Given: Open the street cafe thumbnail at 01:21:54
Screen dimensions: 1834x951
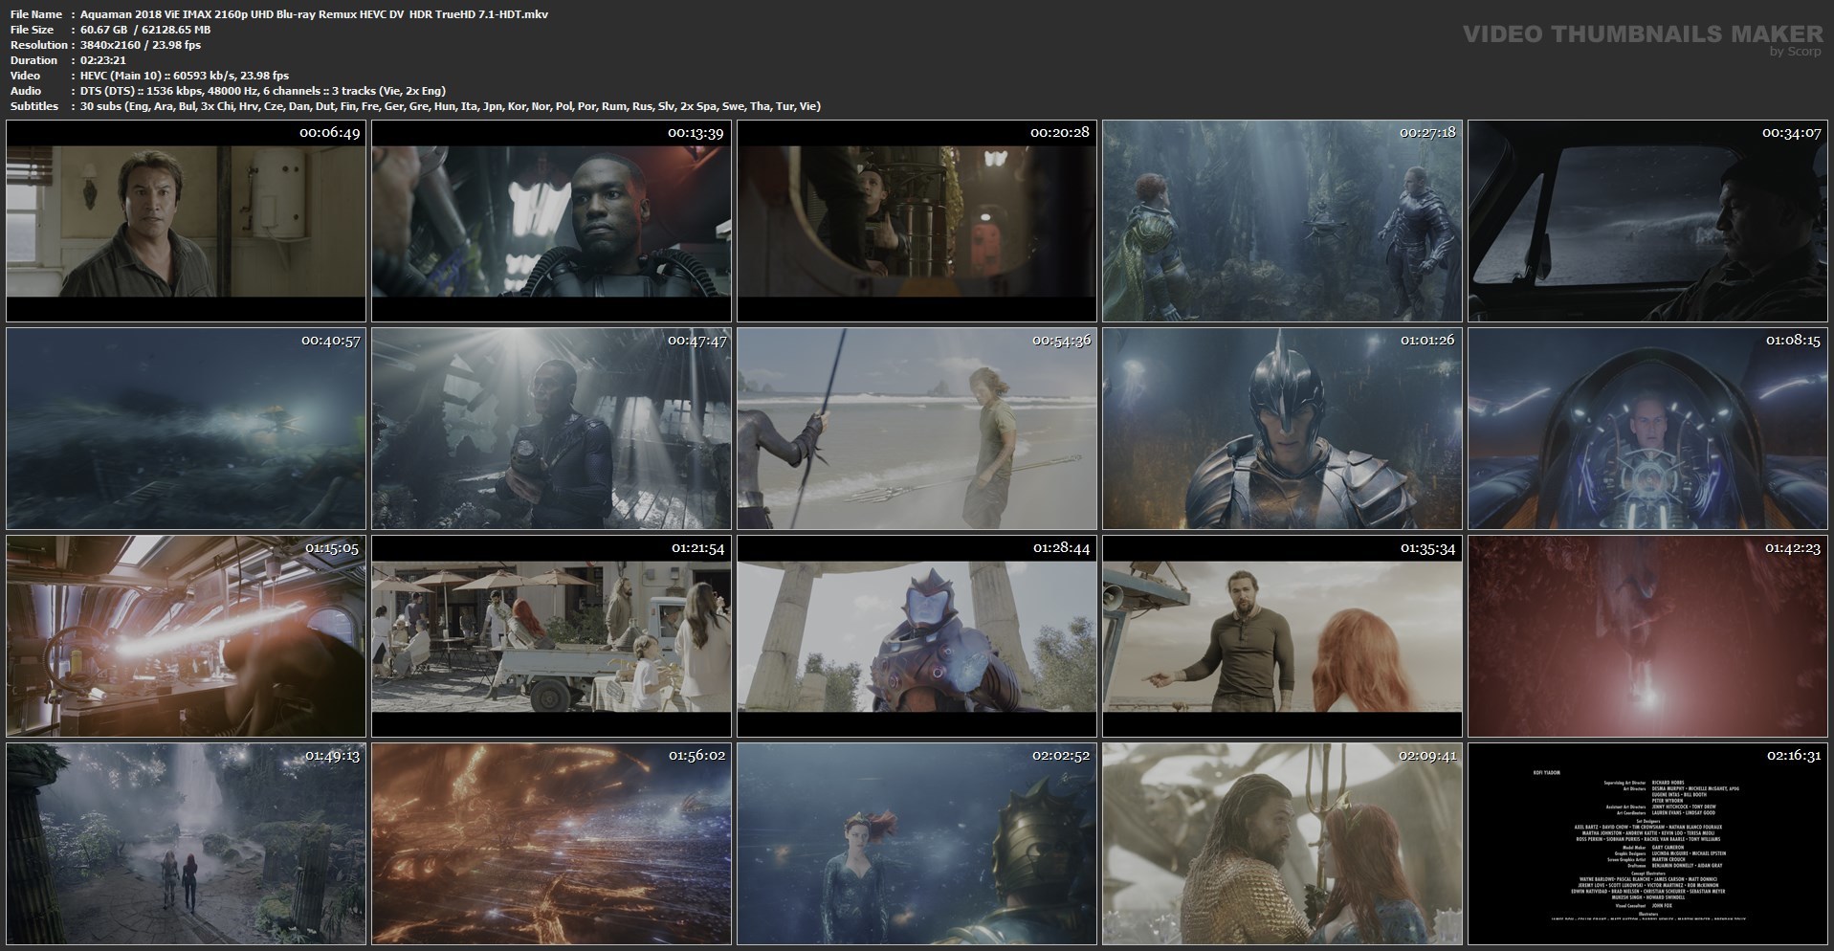Looking at the screenshot, I should (x=551, y=636).
